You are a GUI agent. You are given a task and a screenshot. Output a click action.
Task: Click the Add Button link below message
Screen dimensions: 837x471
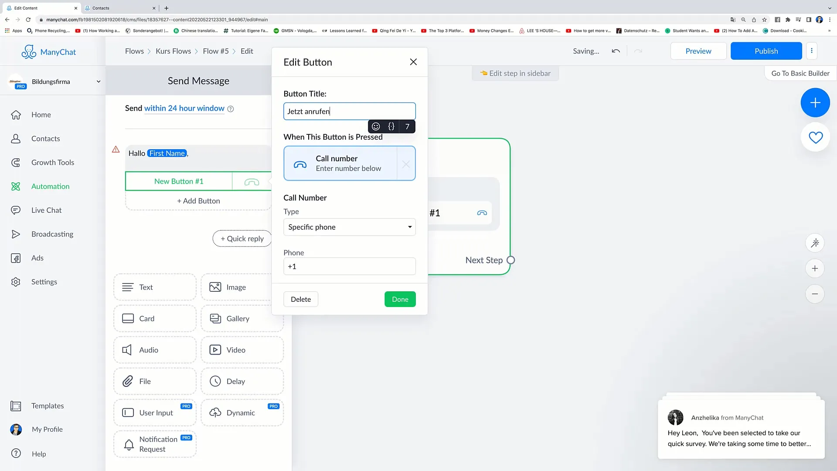(x=198, y=200)
